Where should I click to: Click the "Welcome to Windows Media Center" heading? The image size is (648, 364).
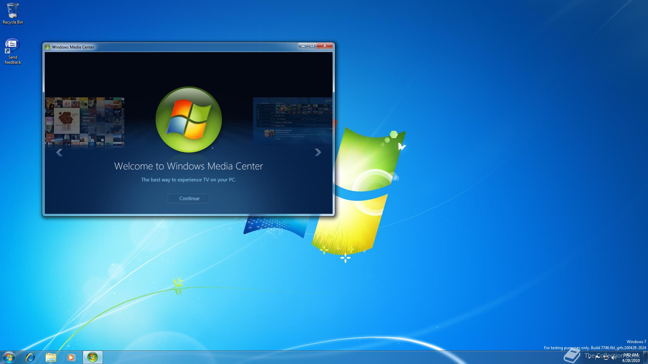point(189,166)
